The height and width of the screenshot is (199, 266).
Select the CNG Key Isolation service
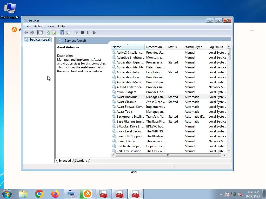coord(169,151)
